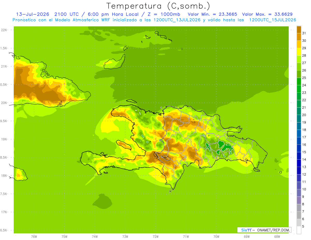Click the "18N" latitude label

[4, 176]
